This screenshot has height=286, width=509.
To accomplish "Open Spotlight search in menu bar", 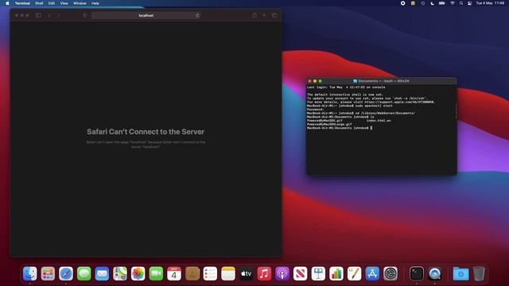I will [x=461, y=3].
